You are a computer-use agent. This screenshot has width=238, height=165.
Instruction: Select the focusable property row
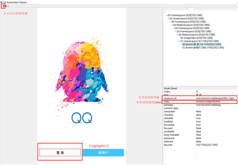pyautogui.click(x=200, y=125)
